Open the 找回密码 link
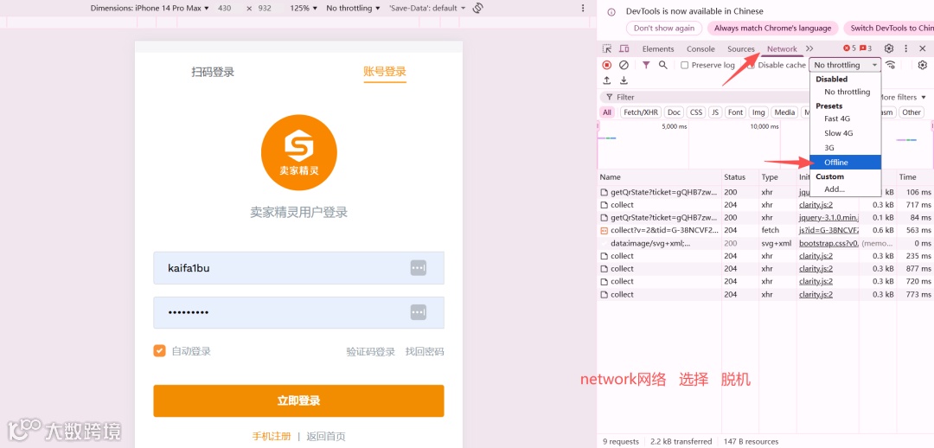 click(x=425, y=351)
